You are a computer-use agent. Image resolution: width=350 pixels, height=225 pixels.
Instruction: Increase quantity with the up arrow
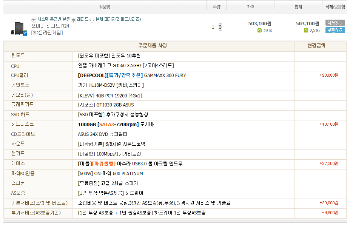point(220,25)
